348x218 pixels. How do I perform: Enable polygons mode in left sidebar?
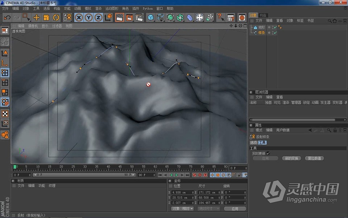pyautogui.click(x=5, y=92)
